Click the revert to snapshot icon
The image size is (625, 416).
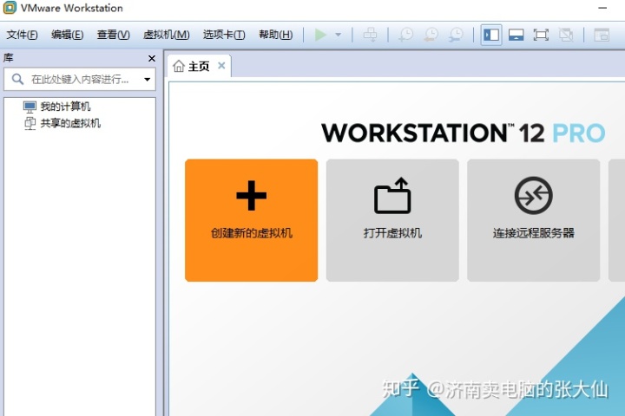(431, 35)
